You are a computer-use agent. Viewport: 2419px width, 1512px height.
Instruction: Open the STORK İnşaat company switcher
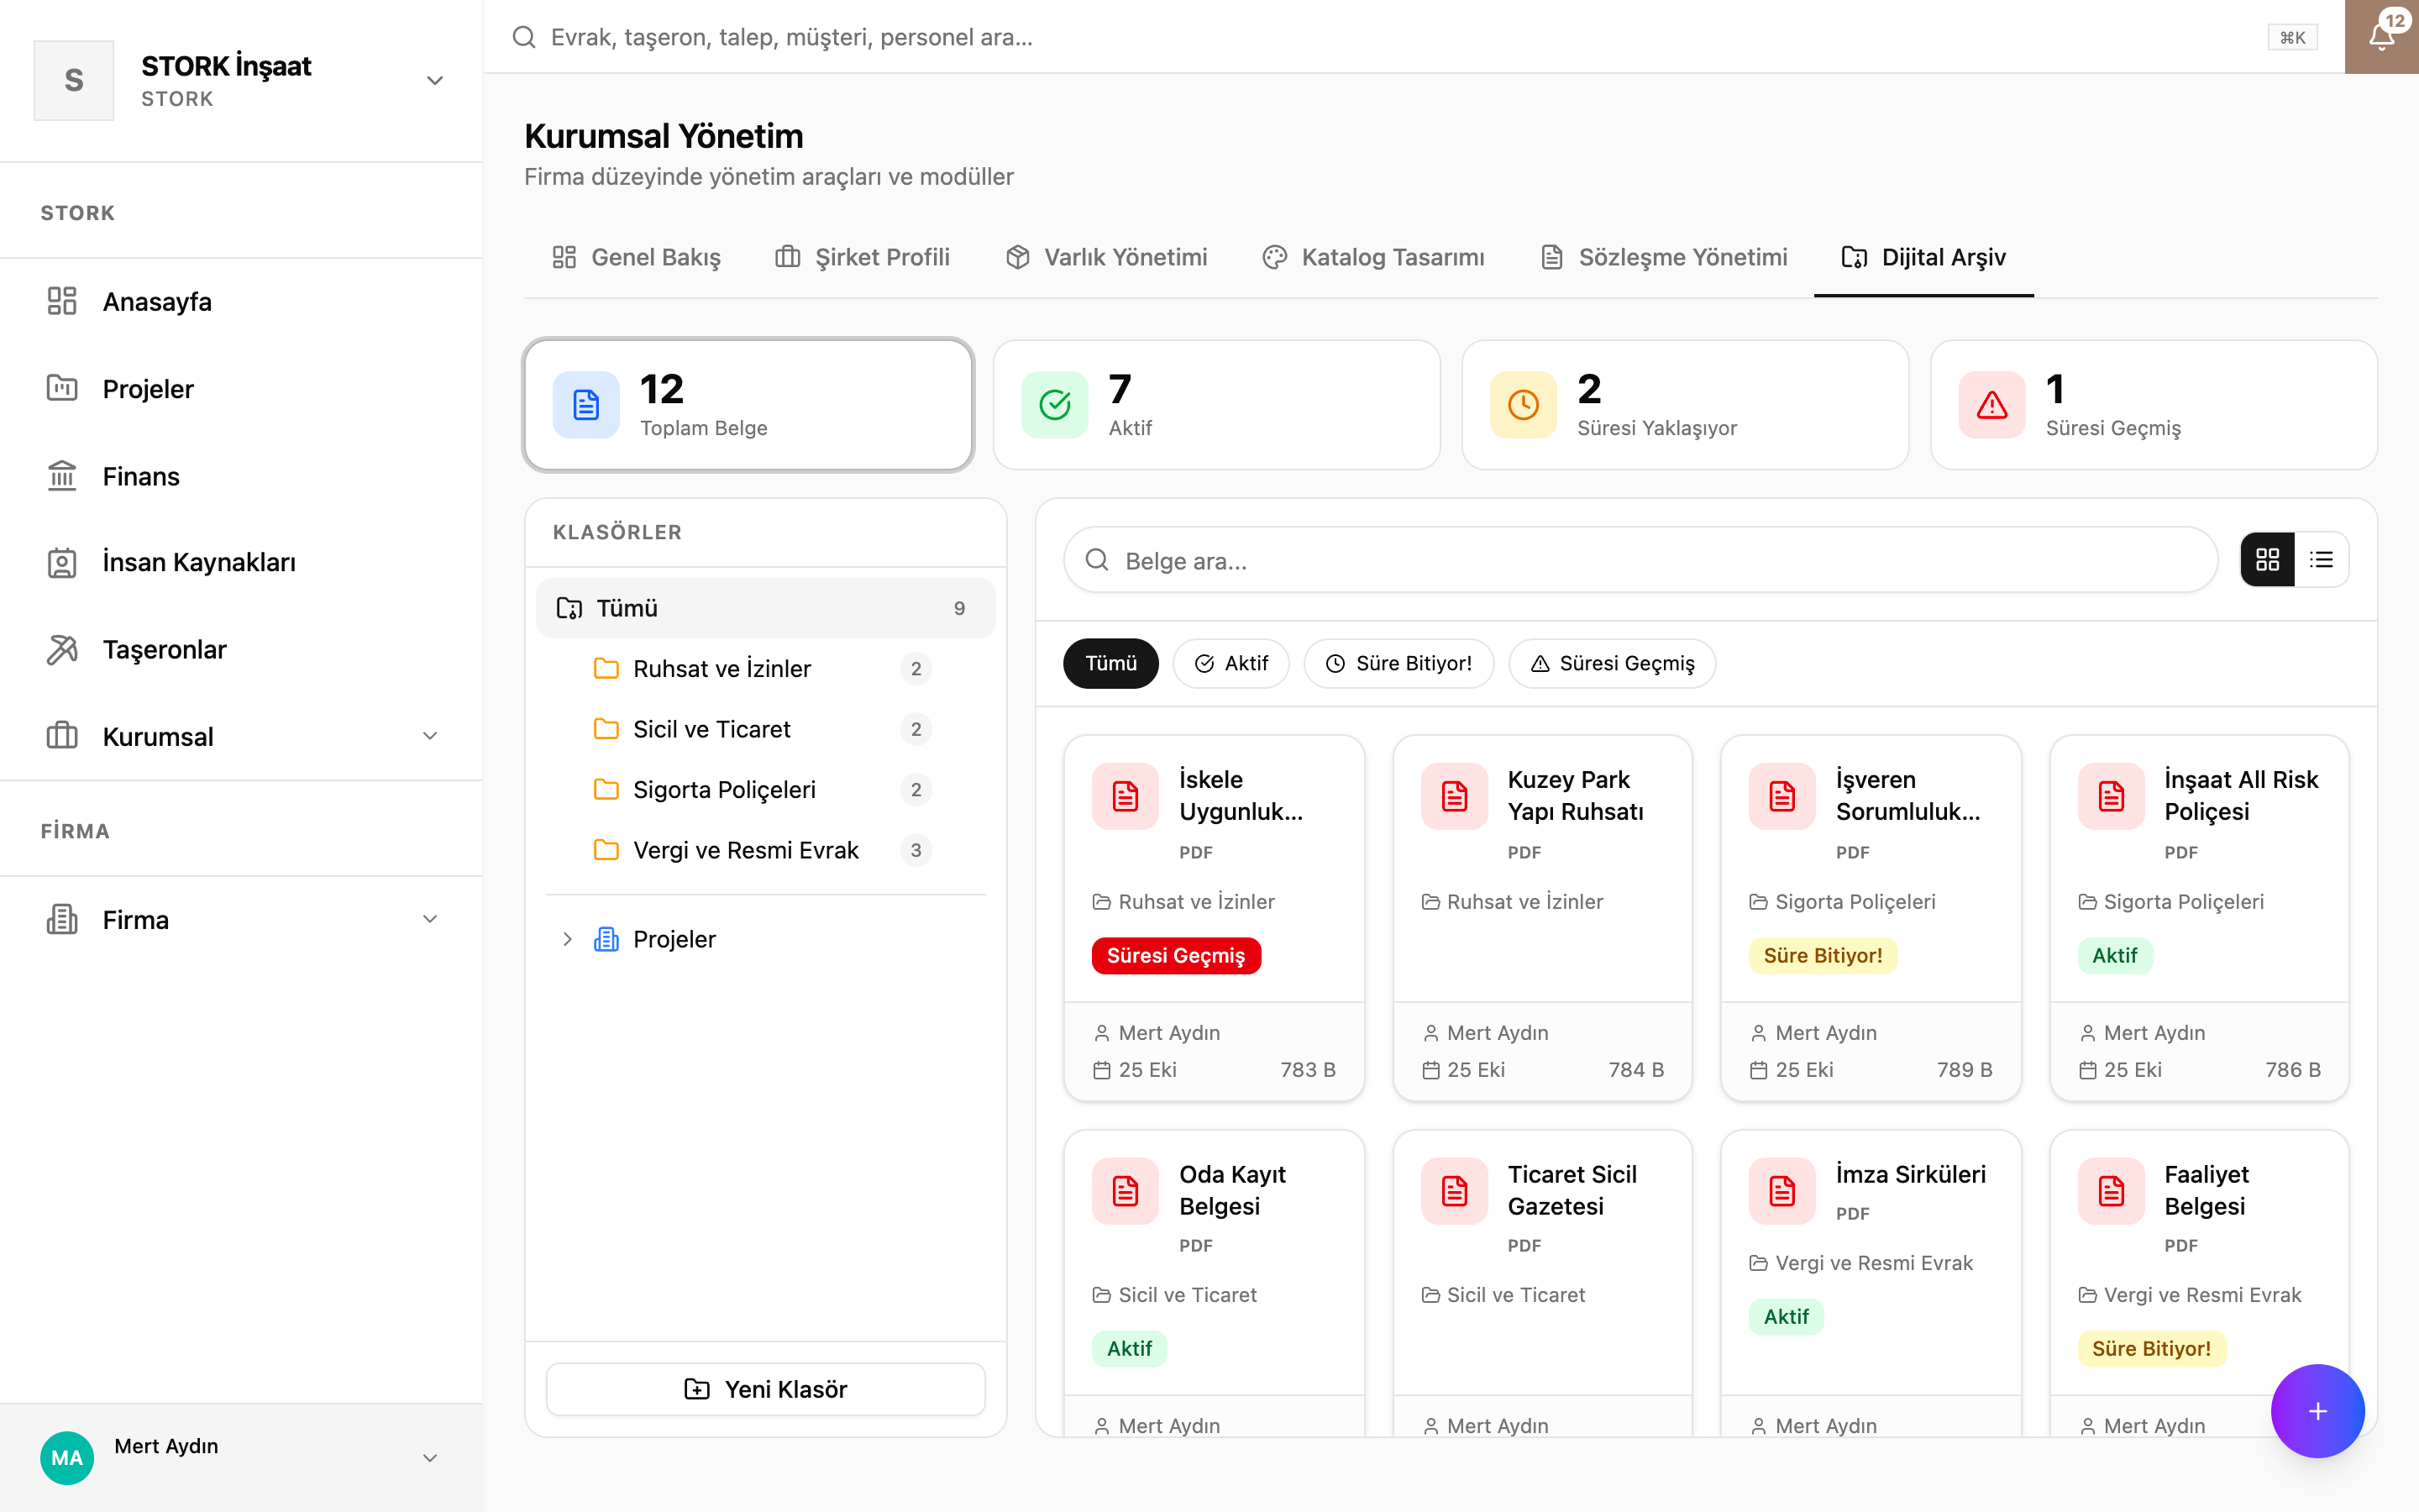pos(241,80)
